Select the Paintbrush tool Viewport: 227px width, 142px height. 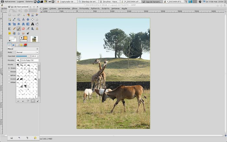tap(19, 29)
